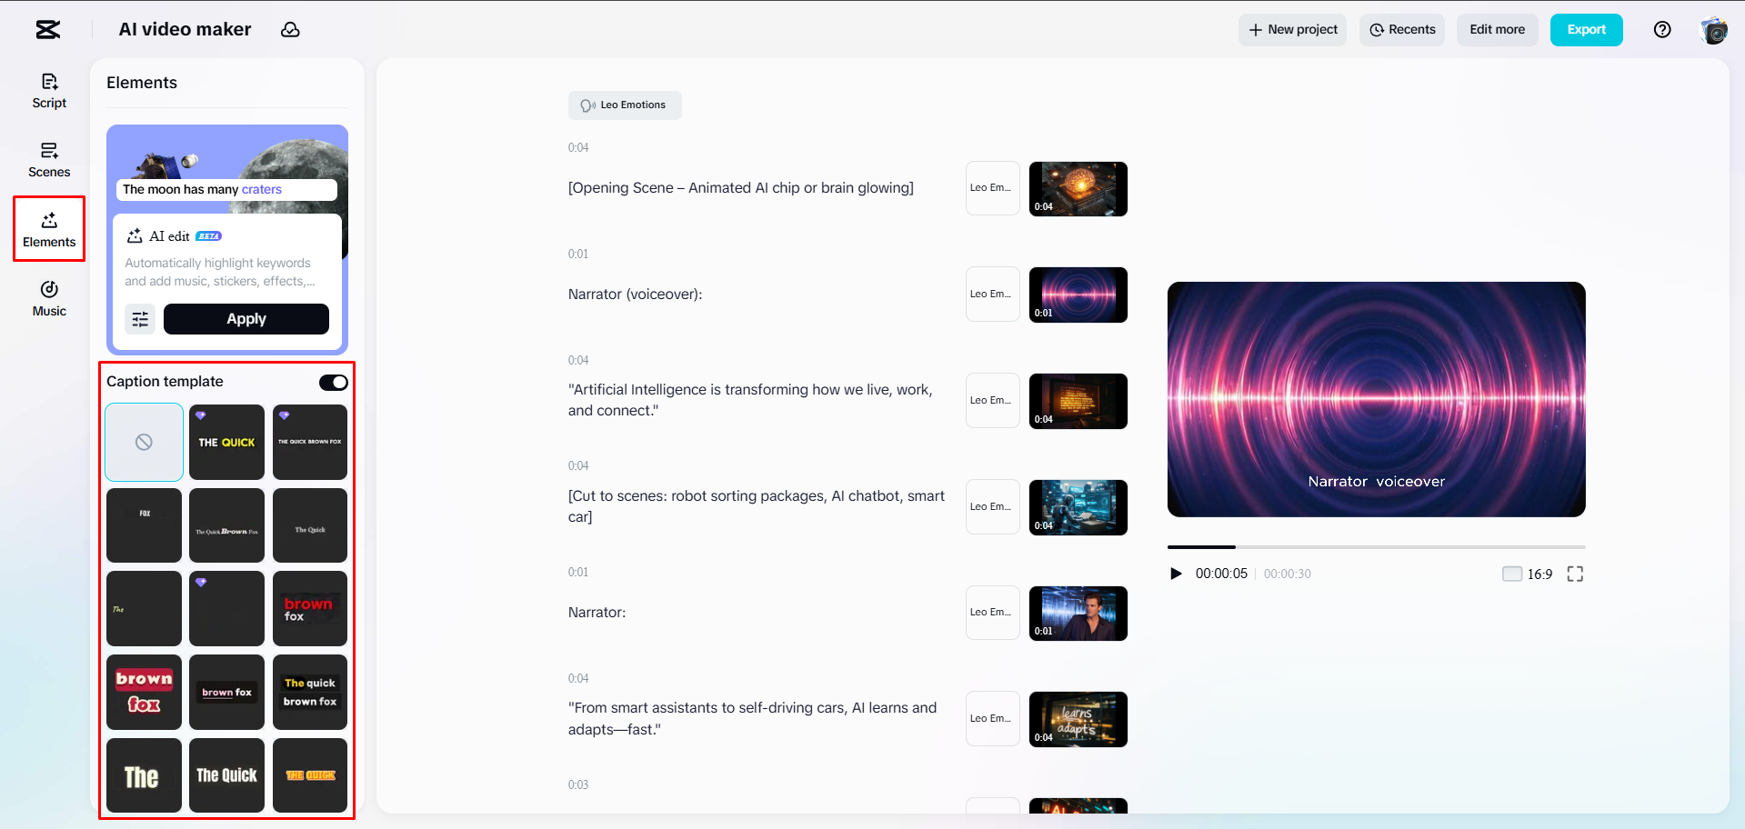Switch to the Elements tab

(x=49, y=230)
